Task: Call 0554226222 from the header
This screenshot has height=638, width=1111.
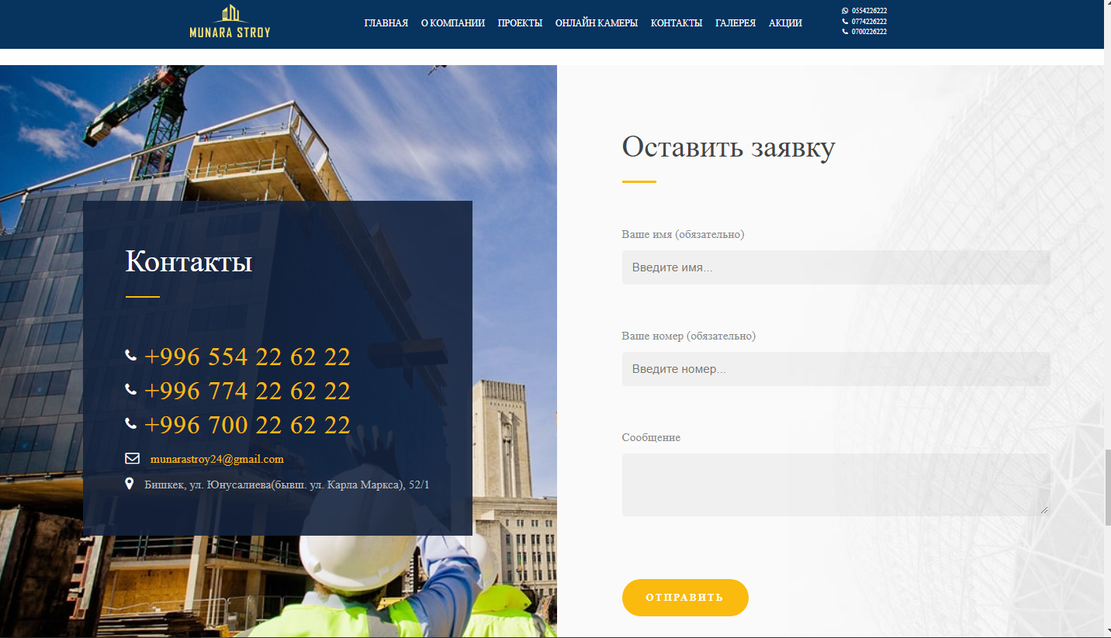Action: [870, 11]
